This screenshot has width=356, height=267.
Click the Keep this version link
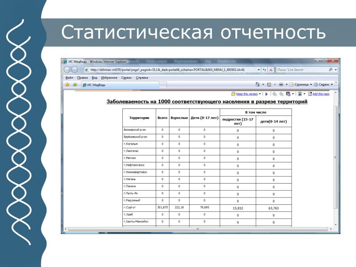pyautogui.click(x=247, y=94)
